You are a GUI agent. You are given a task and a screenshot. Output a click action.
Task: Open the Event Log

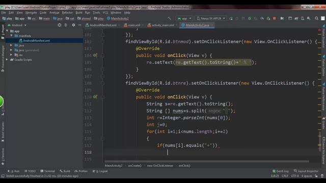point(281,171)
